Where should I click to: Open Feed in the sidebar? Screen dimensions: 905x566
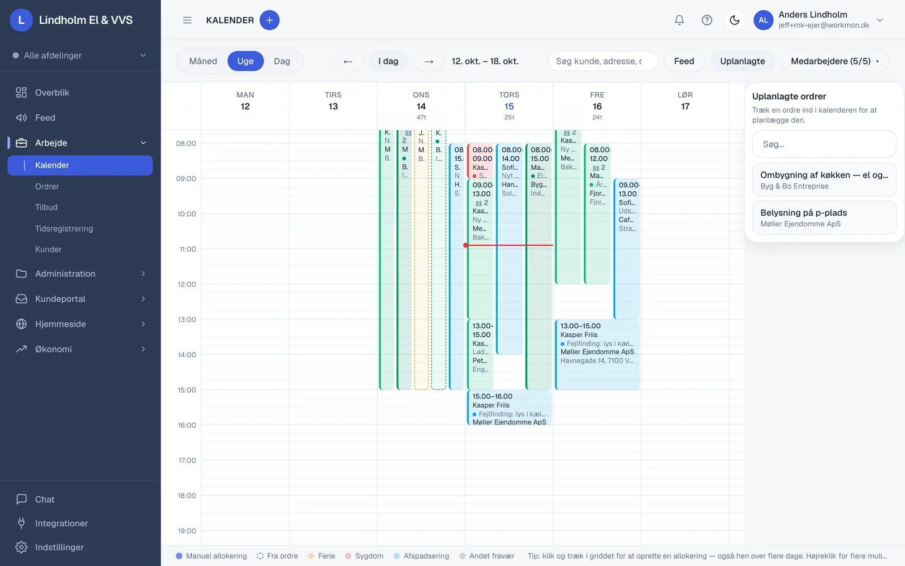(x=80, y=118)
